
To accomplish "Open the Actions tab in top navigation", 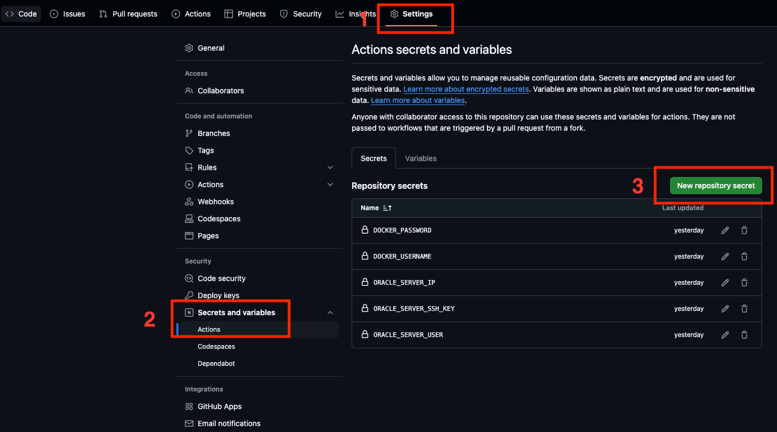I will tap(191, 14).
